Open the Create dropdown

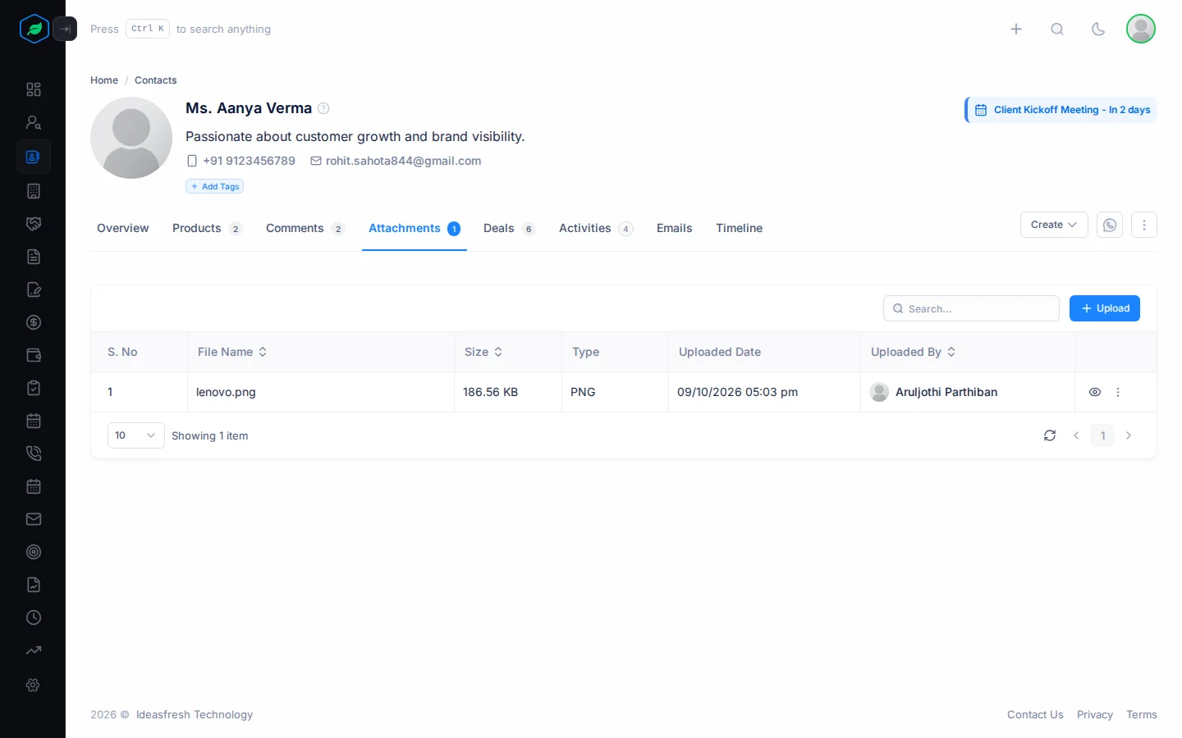coord(1054,225)
